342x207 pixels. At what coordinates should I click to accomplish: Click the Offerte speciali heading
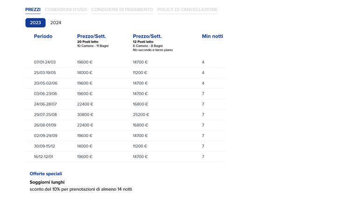coord(46,174)
